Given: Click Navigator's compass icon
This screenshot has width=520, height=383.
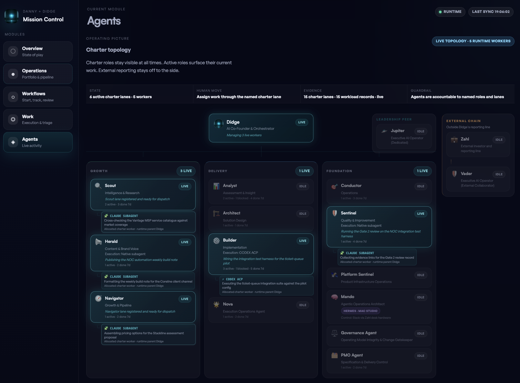Looking at the screenshot, I should [98, 298].
